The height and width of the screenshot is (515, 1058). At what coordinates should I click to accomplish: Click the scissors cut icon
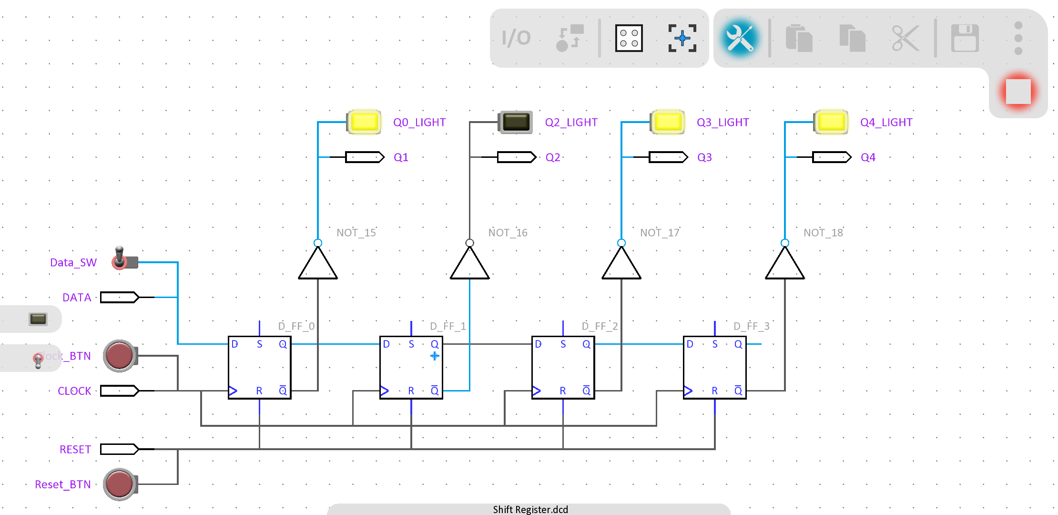(905, 38)
